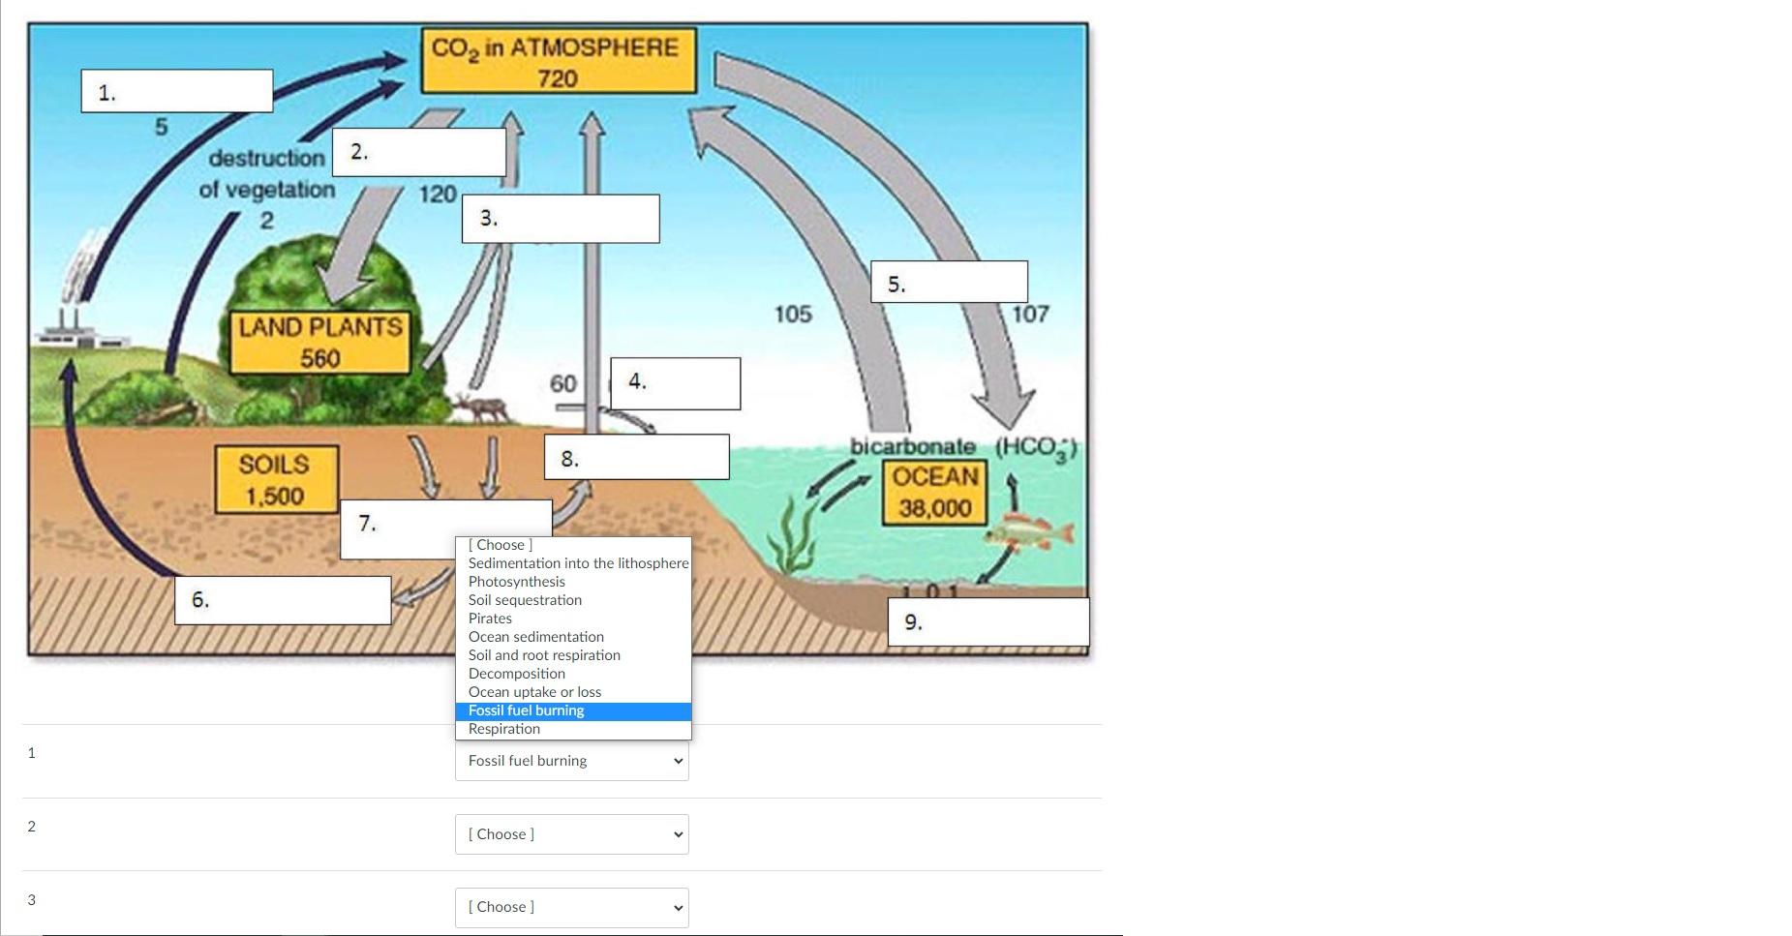Click the '105' flux value

(x=793, y=315)
